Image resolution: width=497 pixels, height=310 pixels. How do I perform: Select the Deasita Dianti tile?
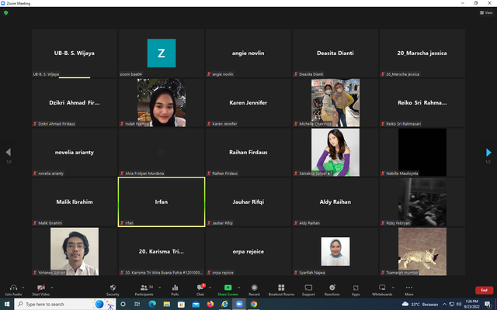[x=335, y=53]
